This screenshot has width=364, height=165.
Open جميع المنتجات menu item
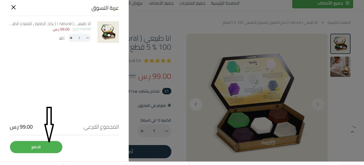pyautogui.click(x=193, y=3)
